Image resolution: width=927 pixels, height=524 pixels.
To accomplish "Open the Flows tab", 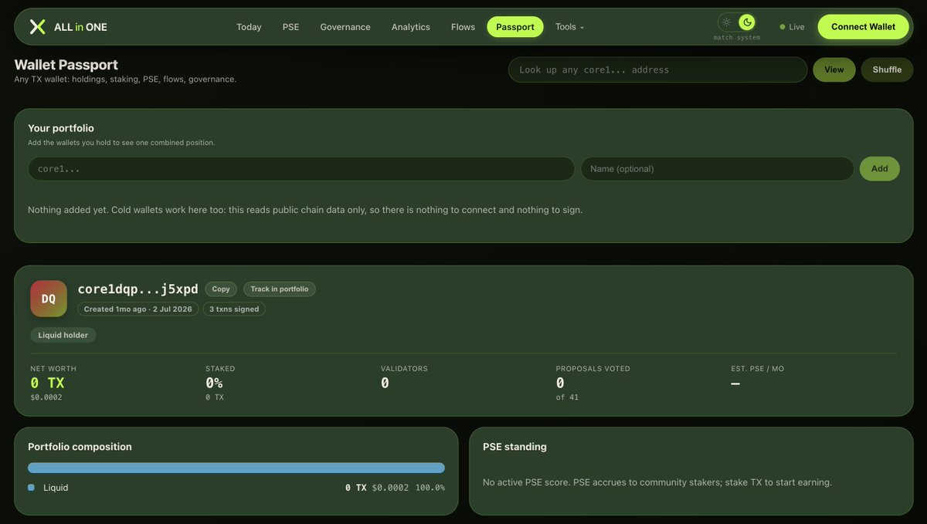I will 463,27.
